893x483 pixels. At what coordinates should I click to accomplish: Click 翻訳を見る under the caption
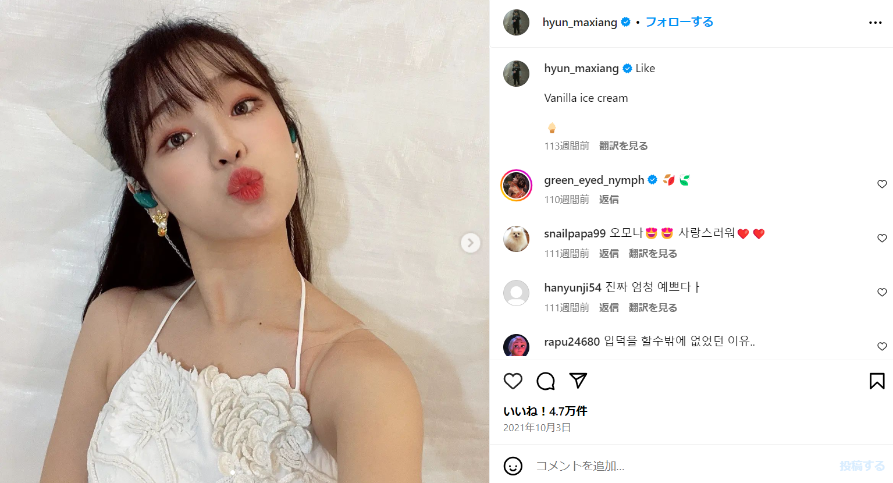(623, 146)
